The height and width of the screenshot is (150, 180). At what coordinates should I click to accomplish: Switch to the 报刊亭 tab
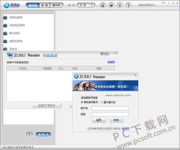click(56, 5)
